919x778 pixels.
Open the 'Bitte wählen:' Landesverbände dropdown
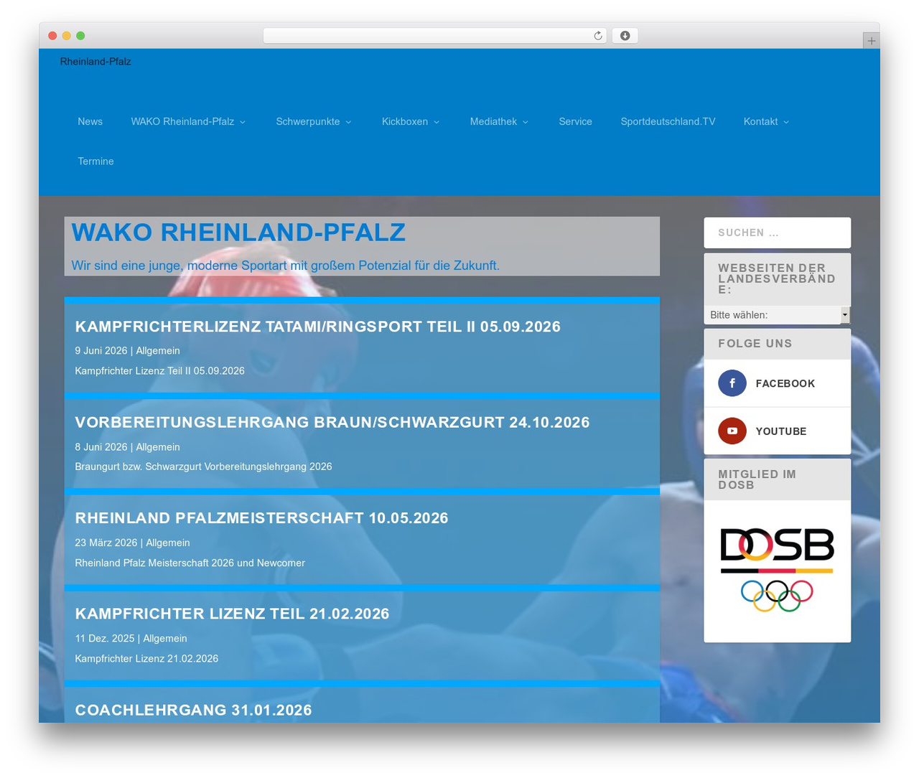click(778, 315)
